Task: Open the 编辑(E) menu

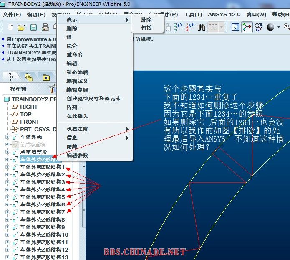Action: tap(36, 15)
